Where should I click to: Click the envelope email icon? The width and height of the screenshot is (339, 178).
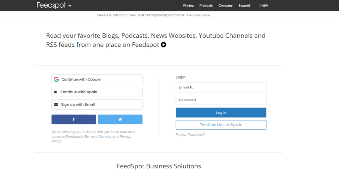(x=56, y=105)
